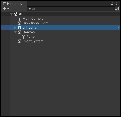Open the Hierarchy panel options menu
The width and height of the screenshot is (121, 117).
coord(117,3)
